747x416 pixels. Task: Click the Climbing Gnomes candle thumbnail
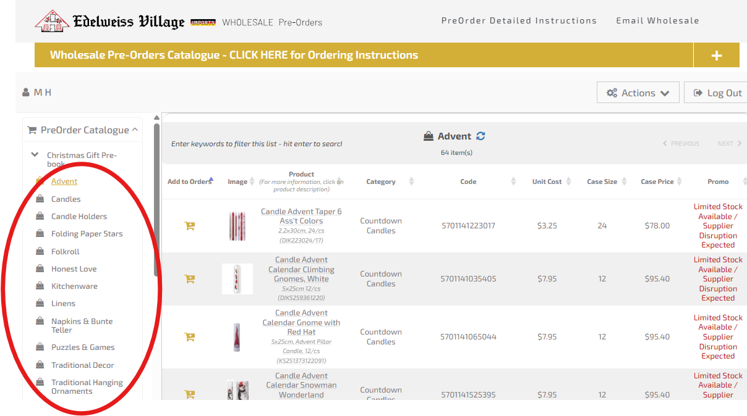237,279
